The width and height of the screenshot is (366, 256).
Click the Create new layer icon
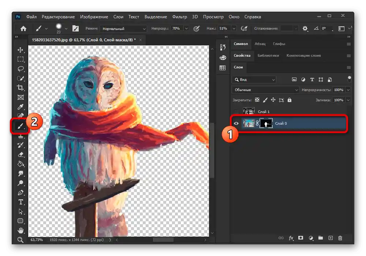tap(330, 238)
